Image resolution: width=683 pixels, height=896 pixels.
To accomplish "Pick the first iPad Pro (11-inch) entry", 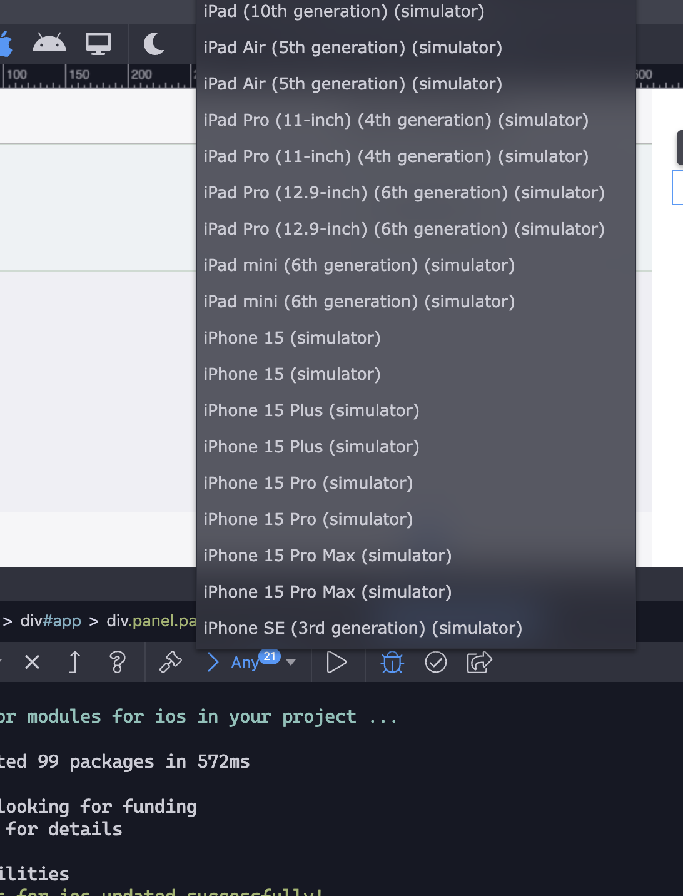I will pyautogui.click(x=416, y=120).
